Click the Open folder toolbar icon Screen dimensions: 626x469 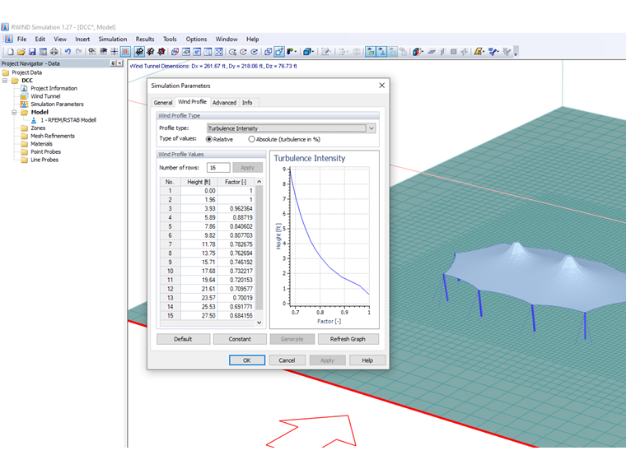[21, 52]
